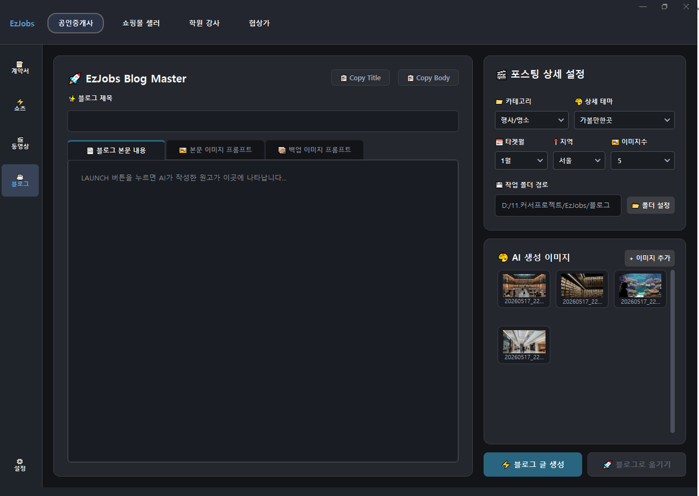Click the 작업 폴더 경로 path field

(558, 205)
